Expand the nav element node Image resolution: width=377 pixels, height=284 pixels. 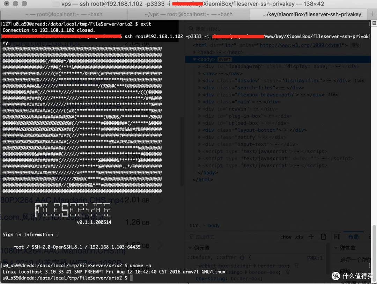199,73
